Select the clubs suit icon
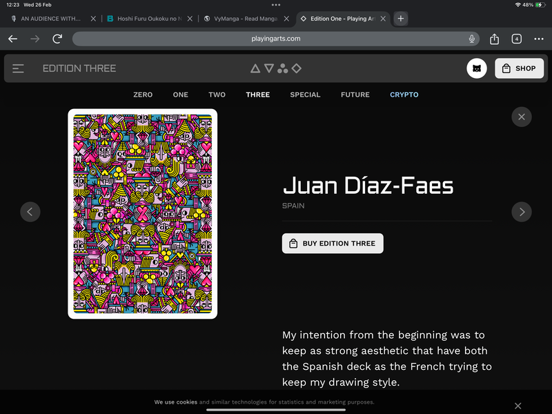This screenshot has width=552, height=414. [x=283, y=68]
